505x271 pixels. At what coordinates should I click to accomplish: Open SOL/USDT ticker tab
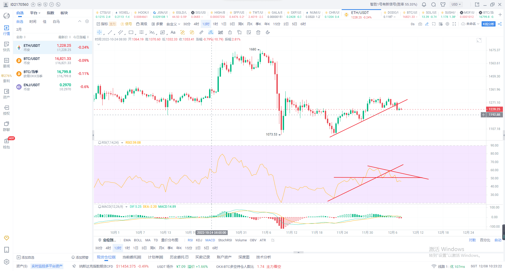tap(429, 14)
